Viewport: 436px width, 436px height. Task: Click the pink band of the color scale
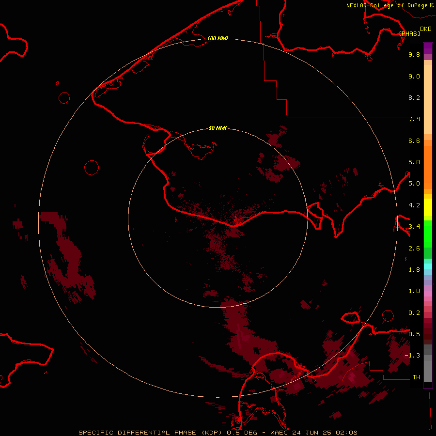[x=428, y=294]
